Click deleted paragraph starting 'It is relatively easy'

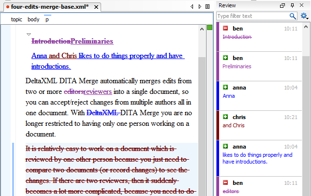pos(111,170)
